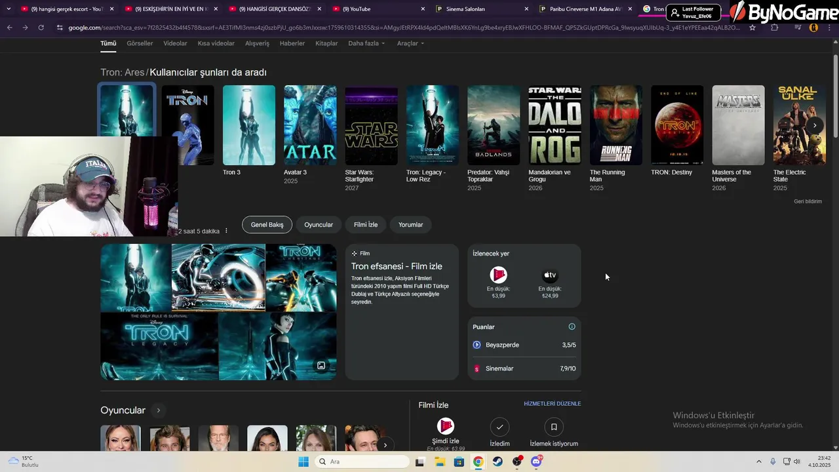The image size is (839, 472).
Task: Click the red play provider icon under İzlenecek yer
Action: click(x=498, y=275)
